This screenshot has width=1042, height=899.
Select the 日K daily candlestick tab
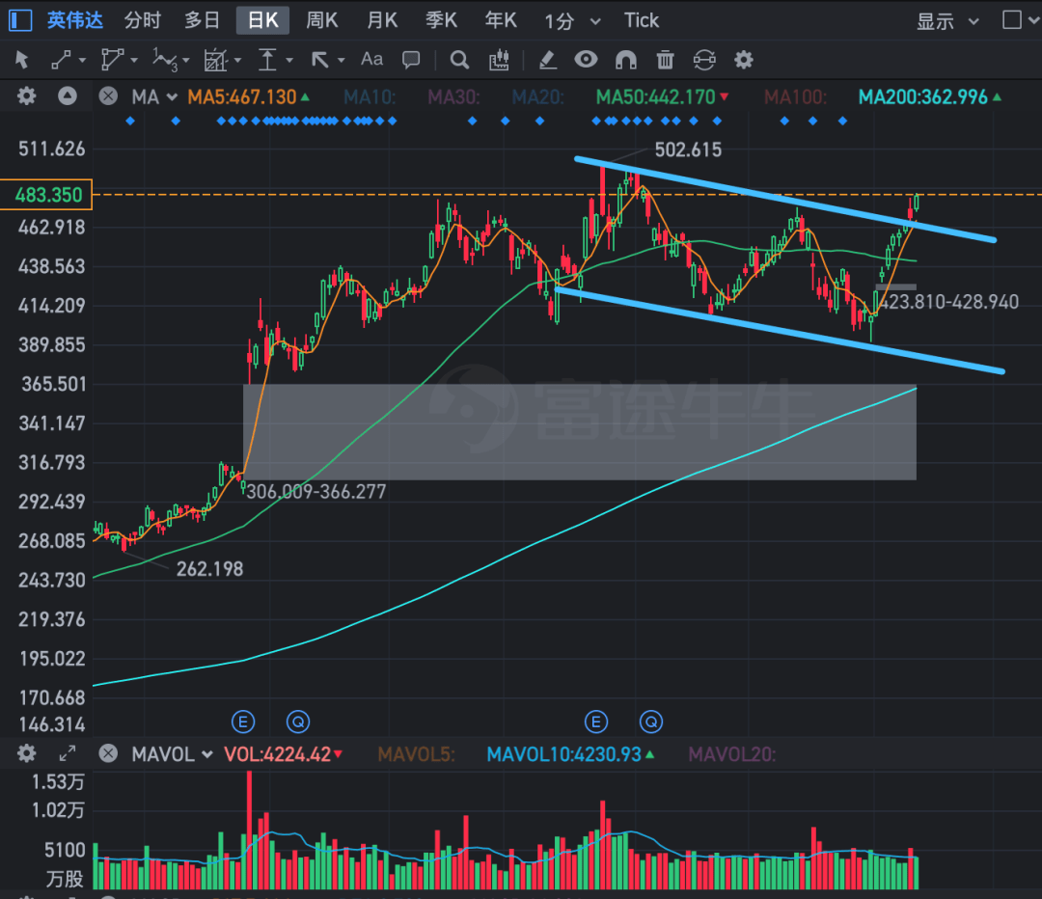(x=263, y=20)
